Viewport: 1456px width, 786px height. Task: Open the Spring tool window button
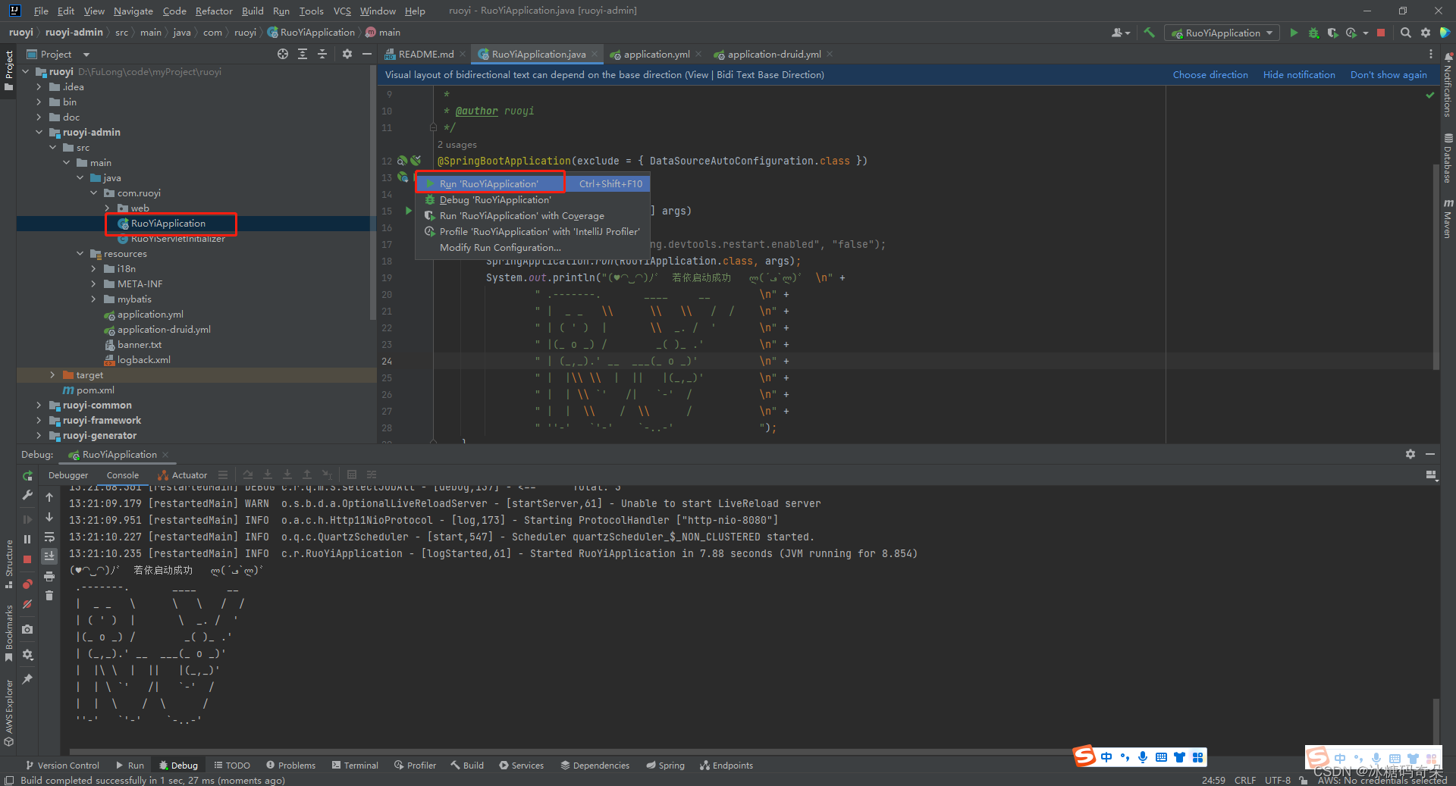tap(665, 766)
